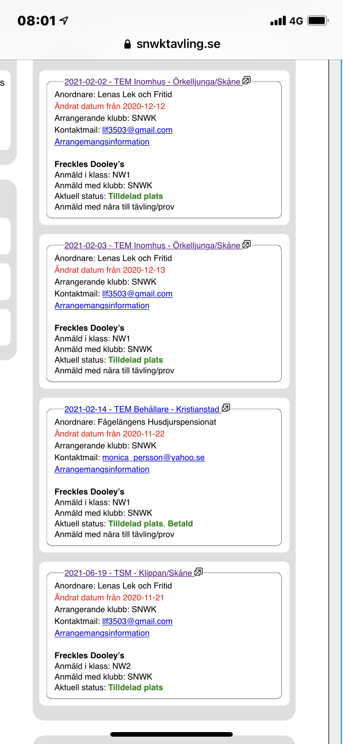Tap the battery icon in status bar
Image resolution: width=343 pixels, height=744 pixels.
(318, 21)
